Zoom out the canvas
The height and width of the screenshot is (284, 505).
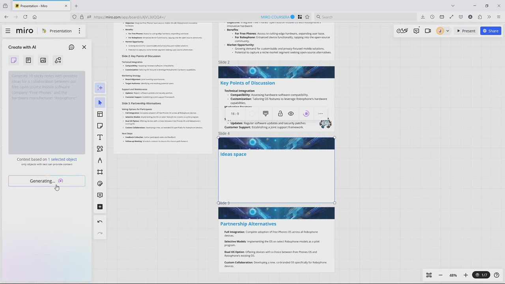tap(441, 275)
